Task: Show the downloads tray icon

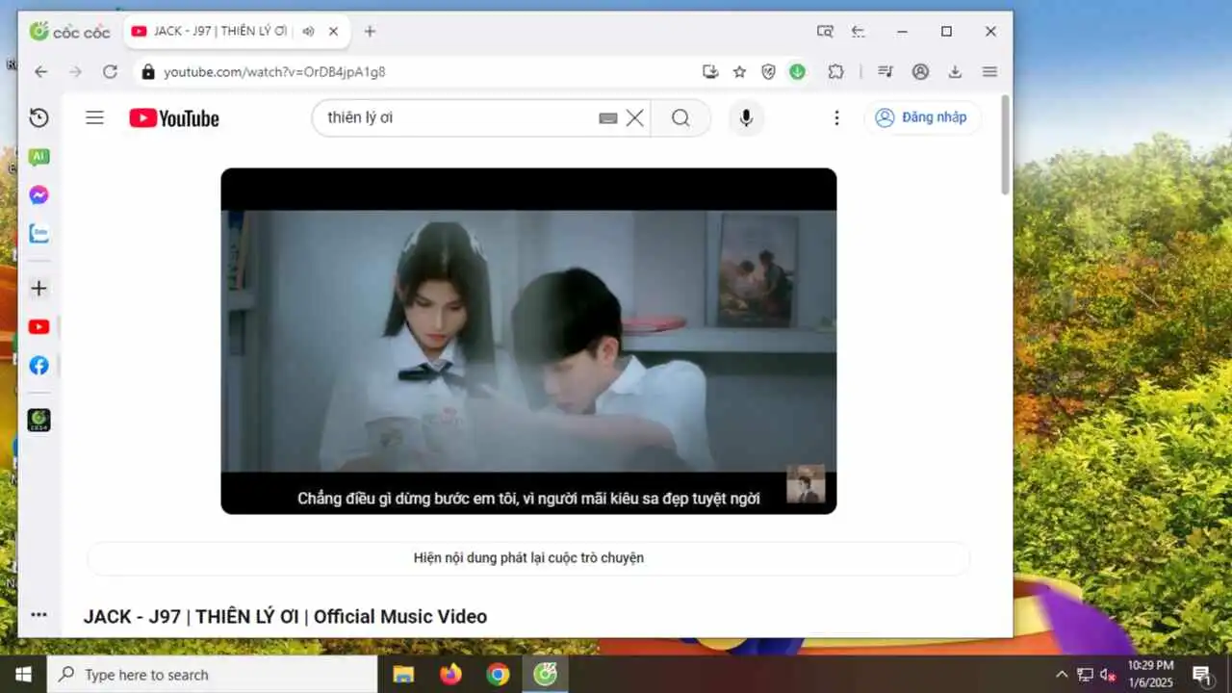Action: [x=955, y=71]
